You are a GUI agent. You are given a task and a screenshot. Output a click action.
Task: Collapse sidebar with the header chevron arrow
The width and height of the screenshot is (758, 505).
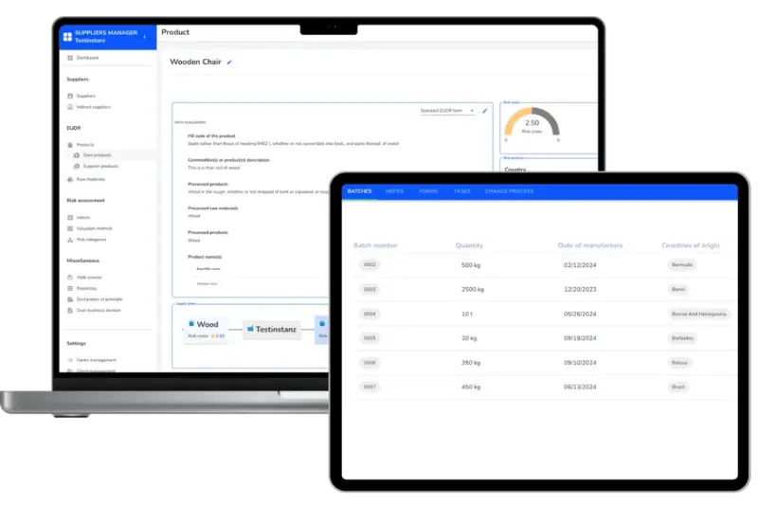pyautogui.click(x=144, y=37)
